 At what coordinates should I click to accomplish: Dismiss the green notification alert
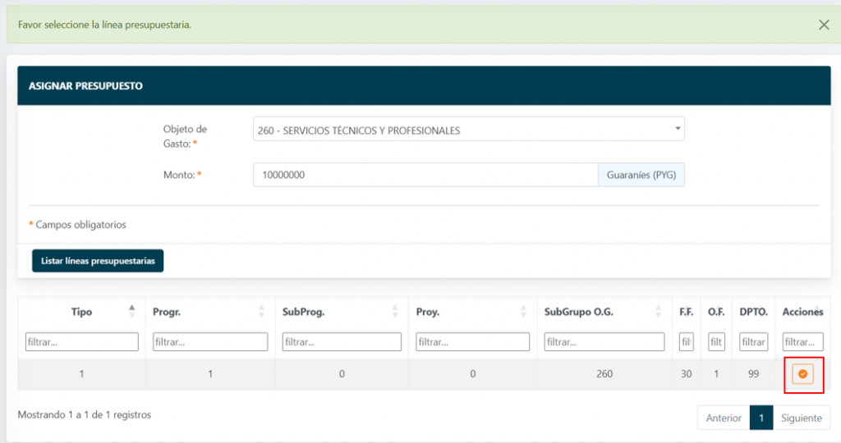click(824, 25)
